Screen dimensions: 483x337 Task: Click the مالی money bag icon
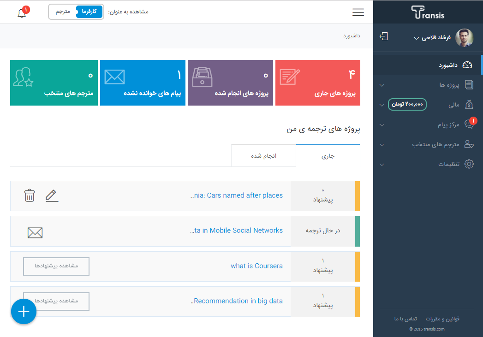point(469,105)
